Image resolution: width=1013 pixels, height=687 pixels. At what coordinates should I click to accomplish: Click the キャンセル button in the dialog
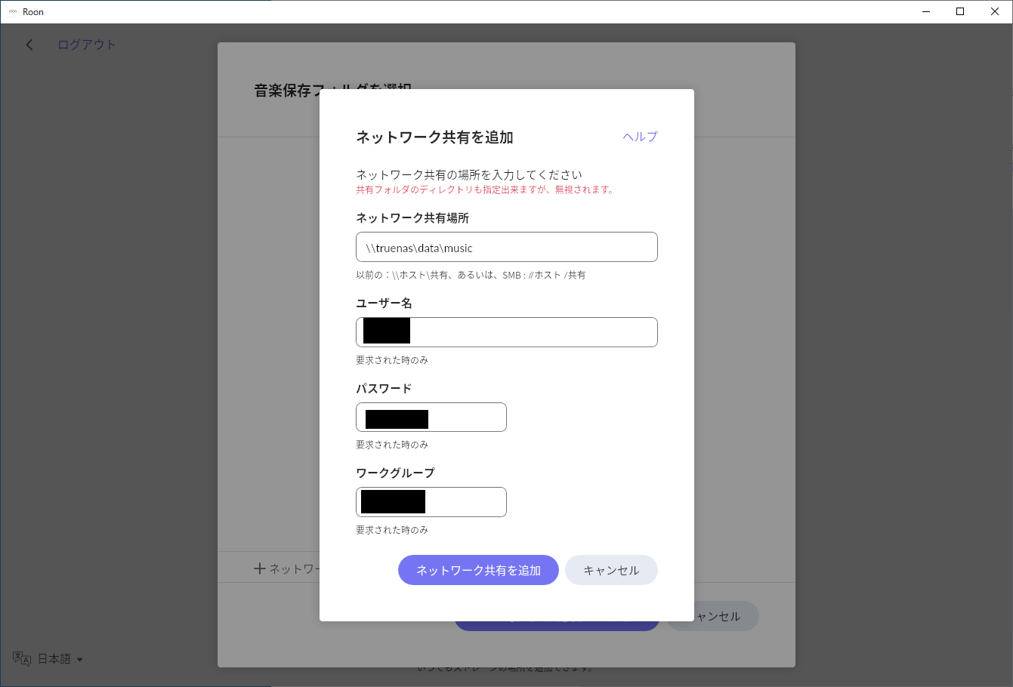[x=611, y=570]
